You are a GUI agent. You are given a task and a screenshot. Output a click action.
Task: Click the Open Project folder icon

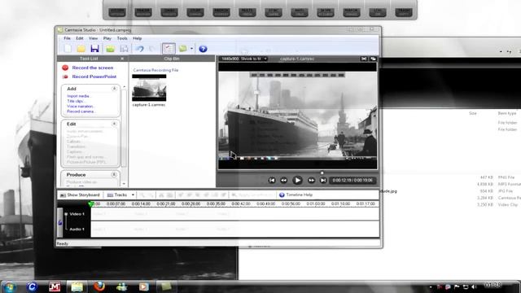[x=81, y=49]
